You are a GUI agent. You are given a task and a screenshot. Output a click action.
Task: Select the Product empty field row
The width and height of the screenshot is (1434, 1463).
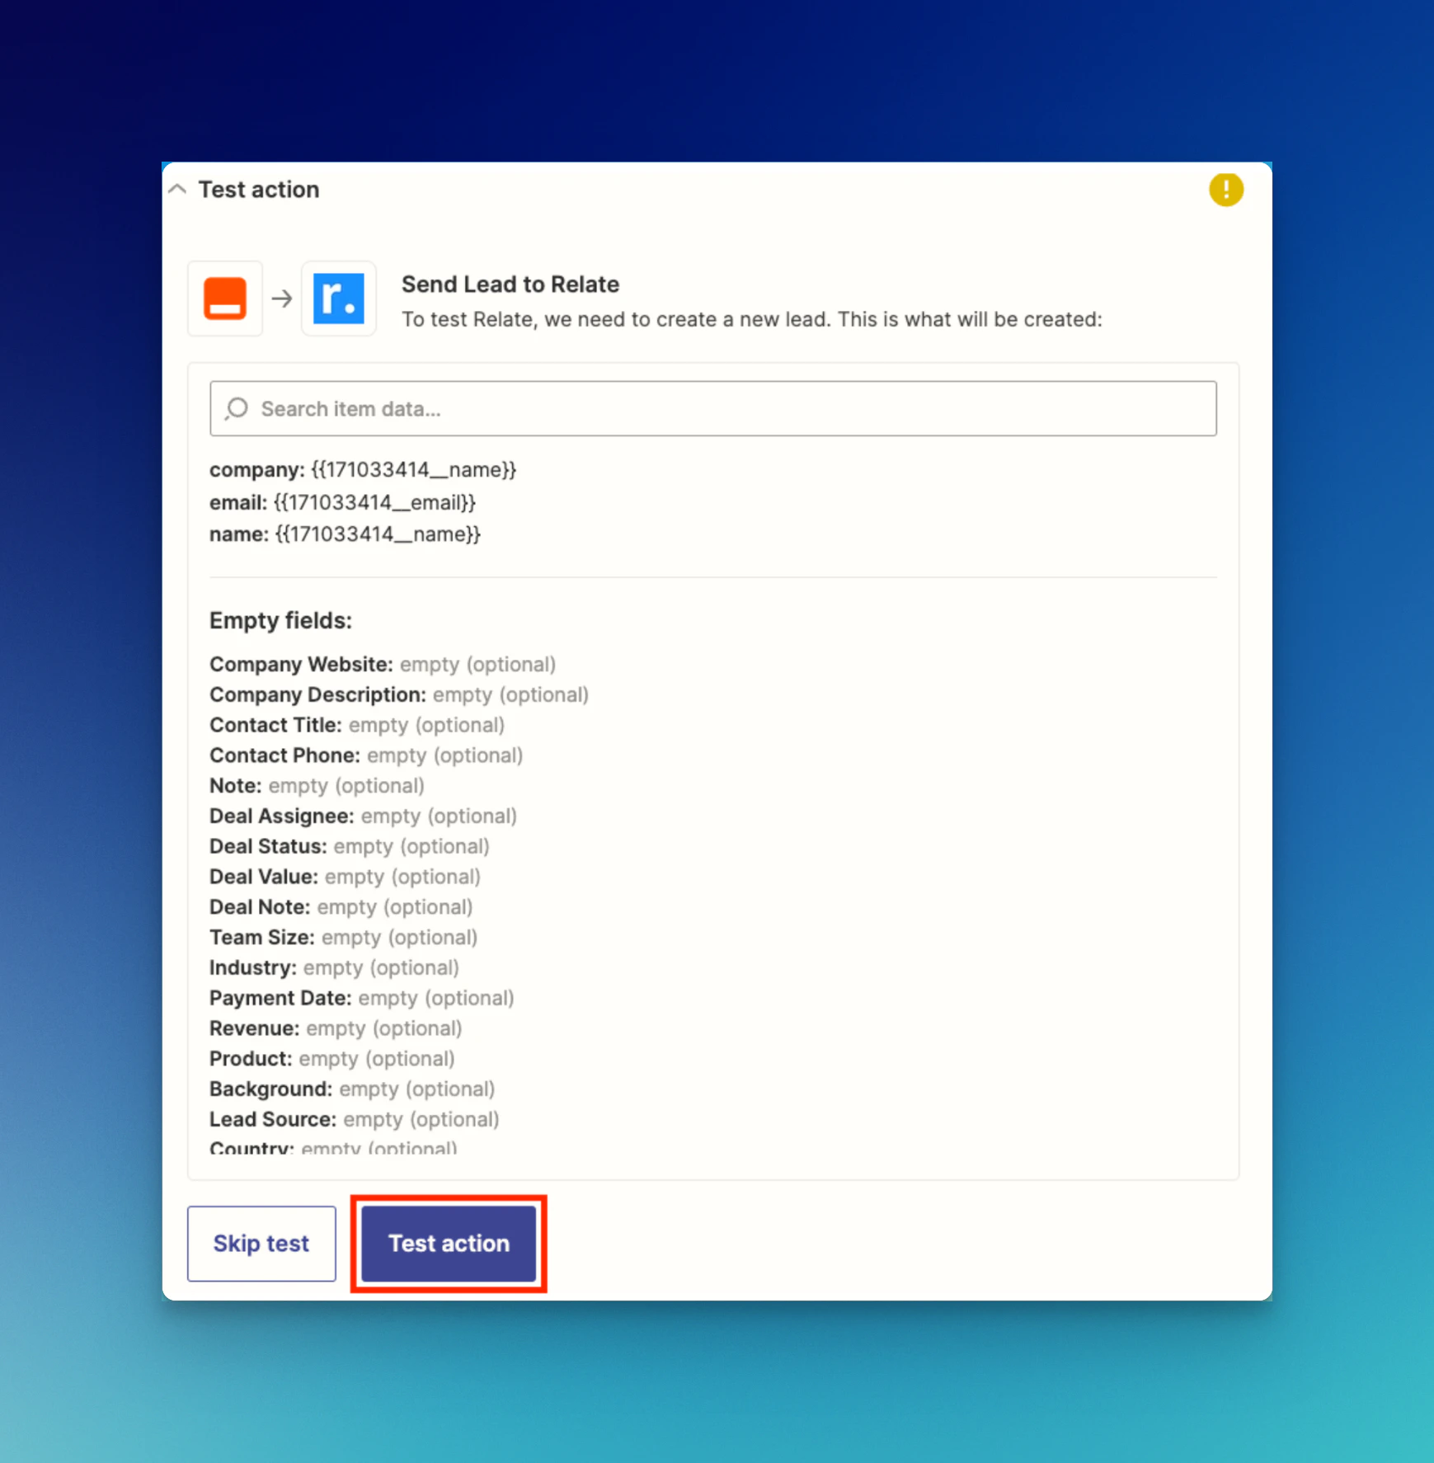point(332,1059)
